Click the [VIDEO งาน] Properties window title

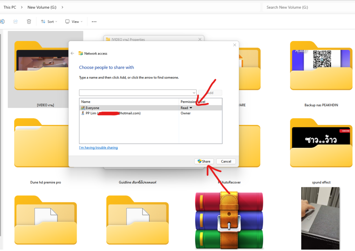pyautogui.click(x=128, y=40)
